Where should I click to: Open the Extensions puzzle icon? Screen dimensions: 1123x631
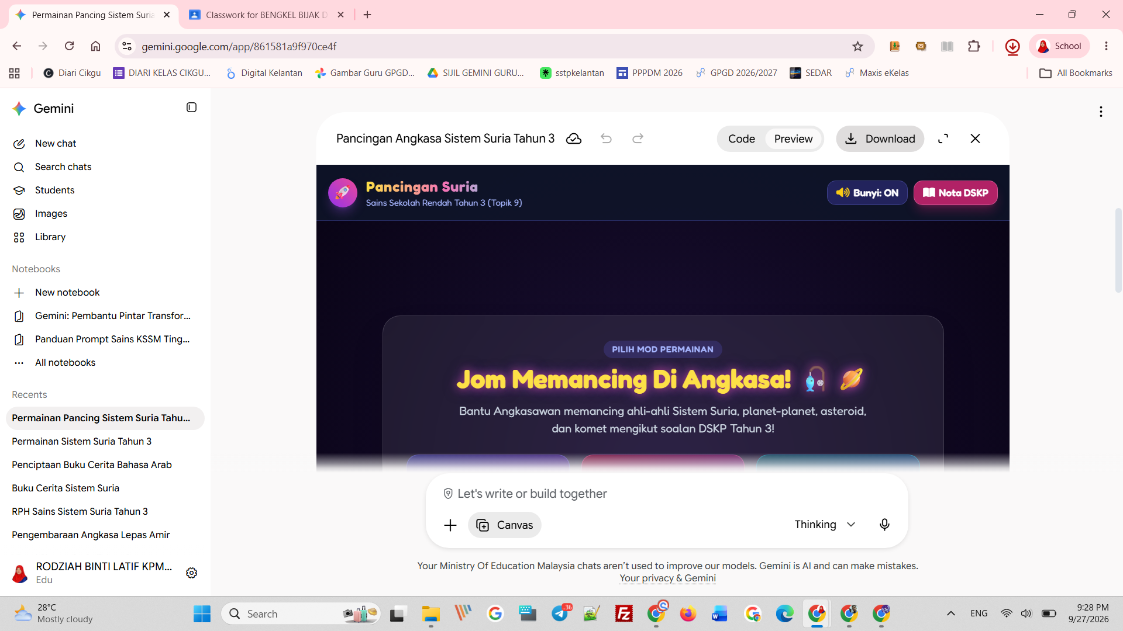(x=974, y=47)
